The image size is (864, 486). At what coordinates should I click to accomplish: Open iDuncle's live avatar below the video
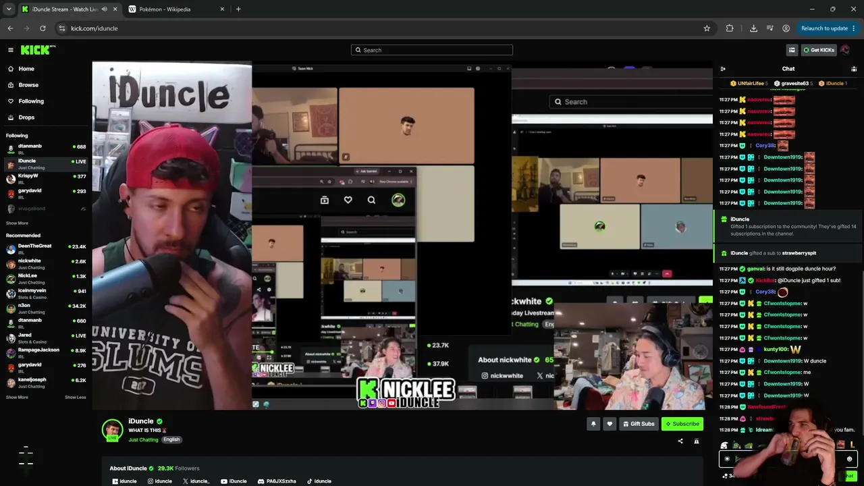point(112,430)
